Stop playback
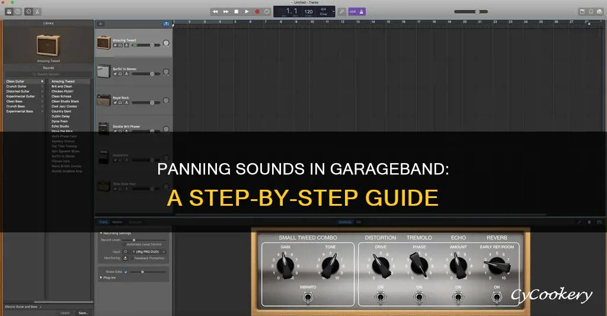The height and width of the screenshot is (316, 607). click(236, 12)
